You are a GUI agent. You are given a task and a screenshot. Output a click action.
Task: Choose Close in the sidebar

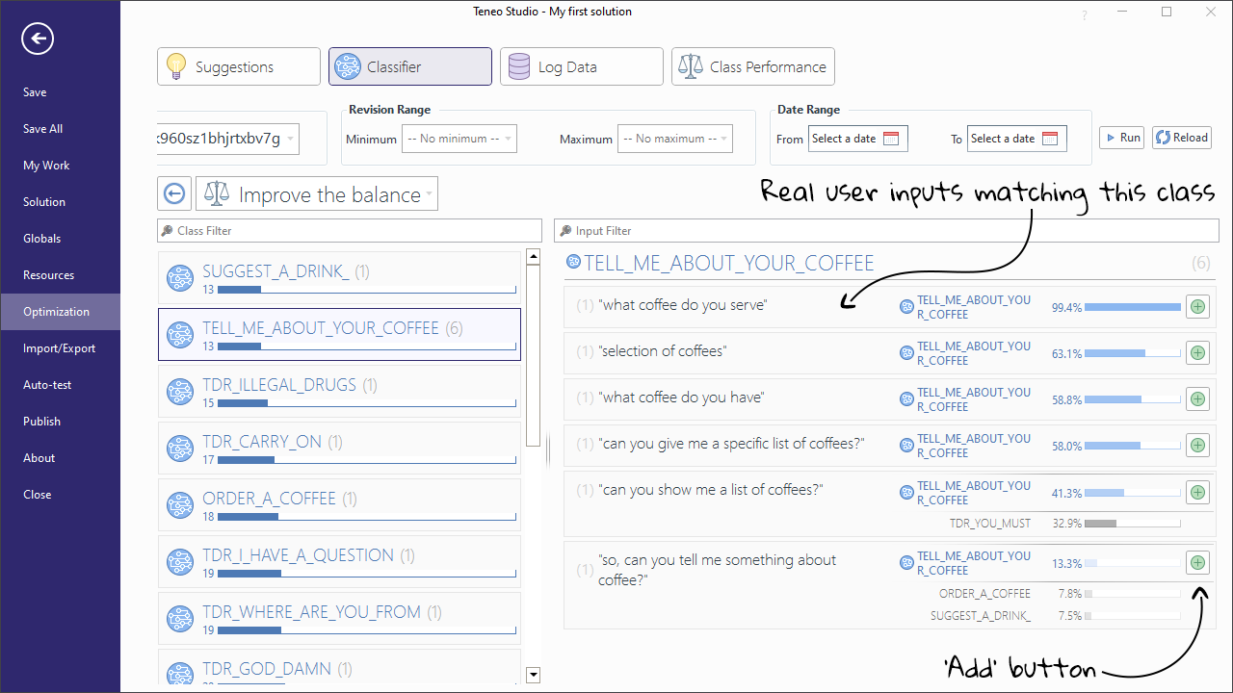click(x=60, y=495)
